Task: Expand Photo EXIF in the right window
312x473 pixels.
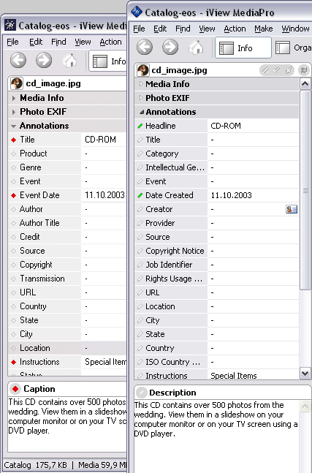Action: pos(141,98)
